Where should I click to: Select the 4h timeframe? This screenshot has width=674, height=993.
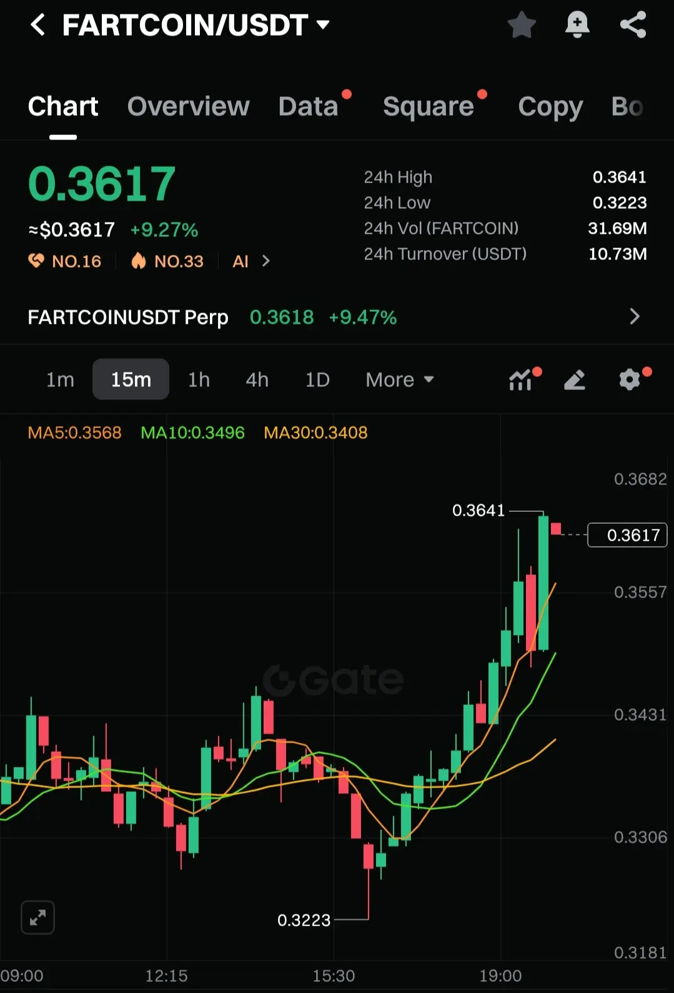coord(257,379)
